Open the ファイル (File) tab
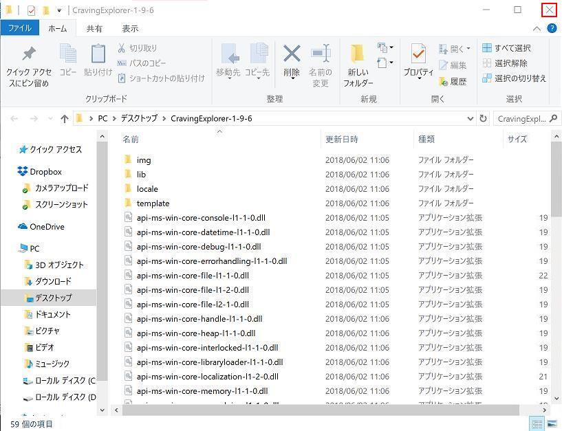 coord(20,28)
